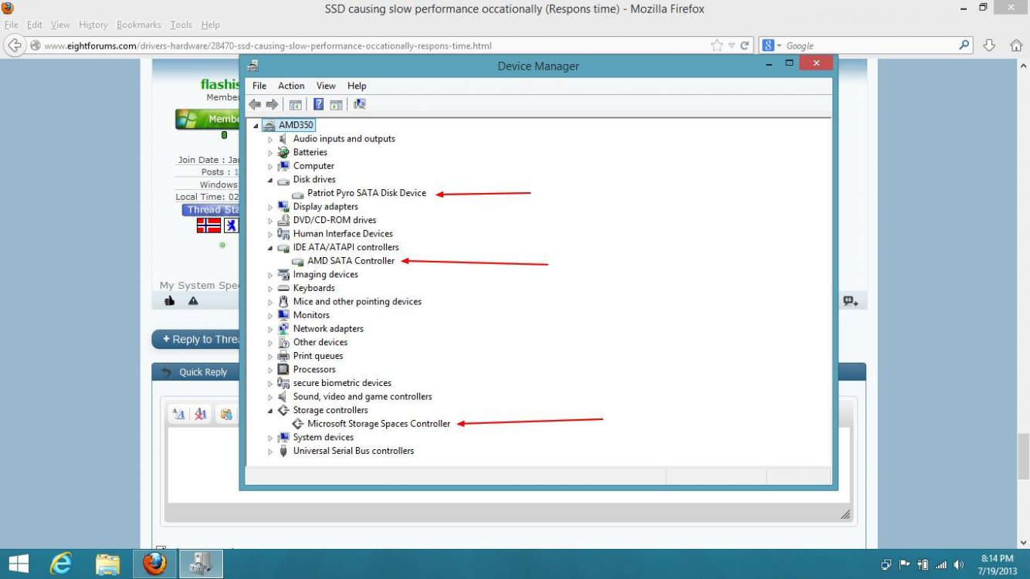Select Human Interface Devices row
Viewport: 1030px width, 579px height.
343,234
